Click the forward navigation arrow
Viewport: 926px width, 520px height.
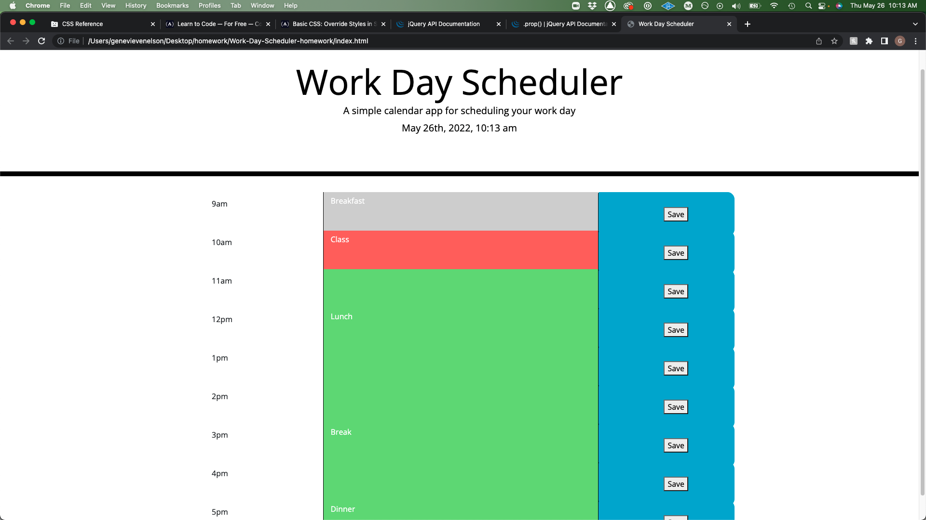(26, 41)
